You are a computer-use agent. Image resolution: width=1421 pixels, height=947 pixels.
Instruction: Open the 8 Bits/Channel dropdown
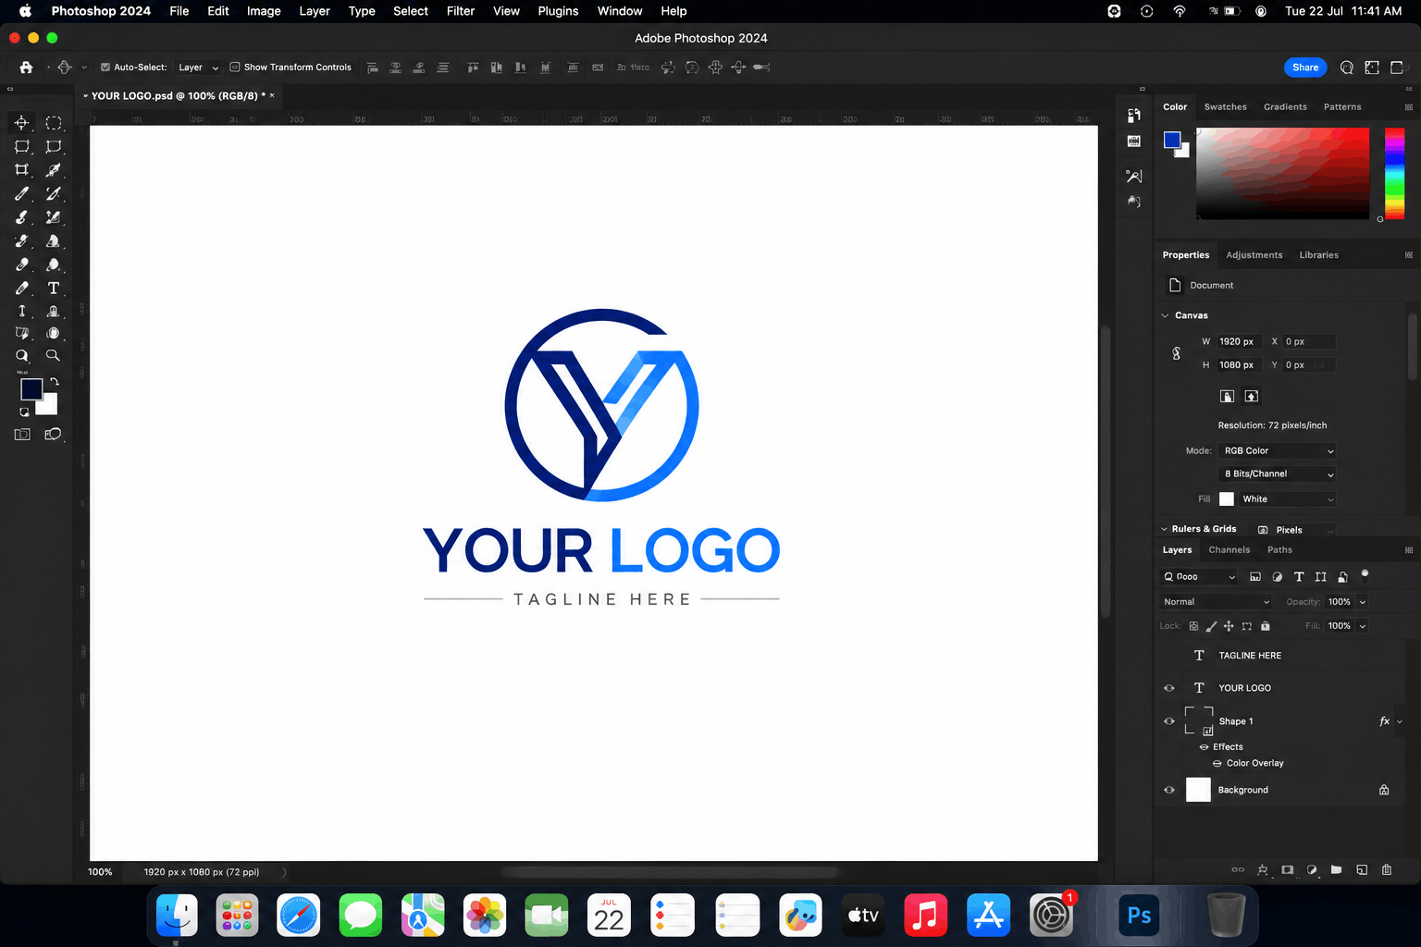pyautogui.click(x=1278, y=474)
